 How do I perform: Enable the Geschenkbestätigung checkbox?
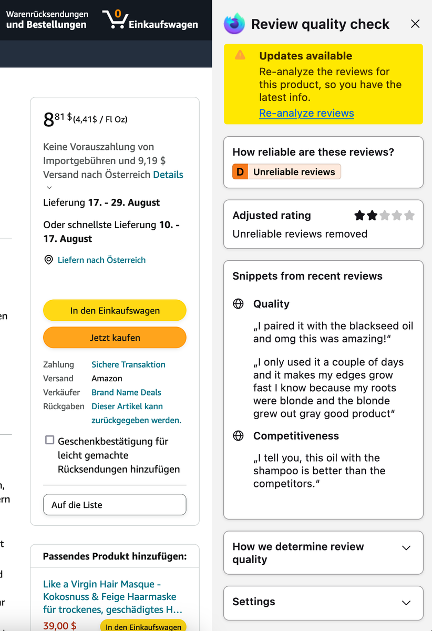click(50, 440)
